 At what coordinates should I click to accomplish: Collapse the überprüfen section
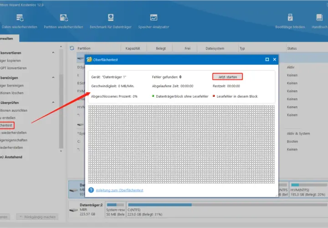pyautogui.click(x=53, y=103)
